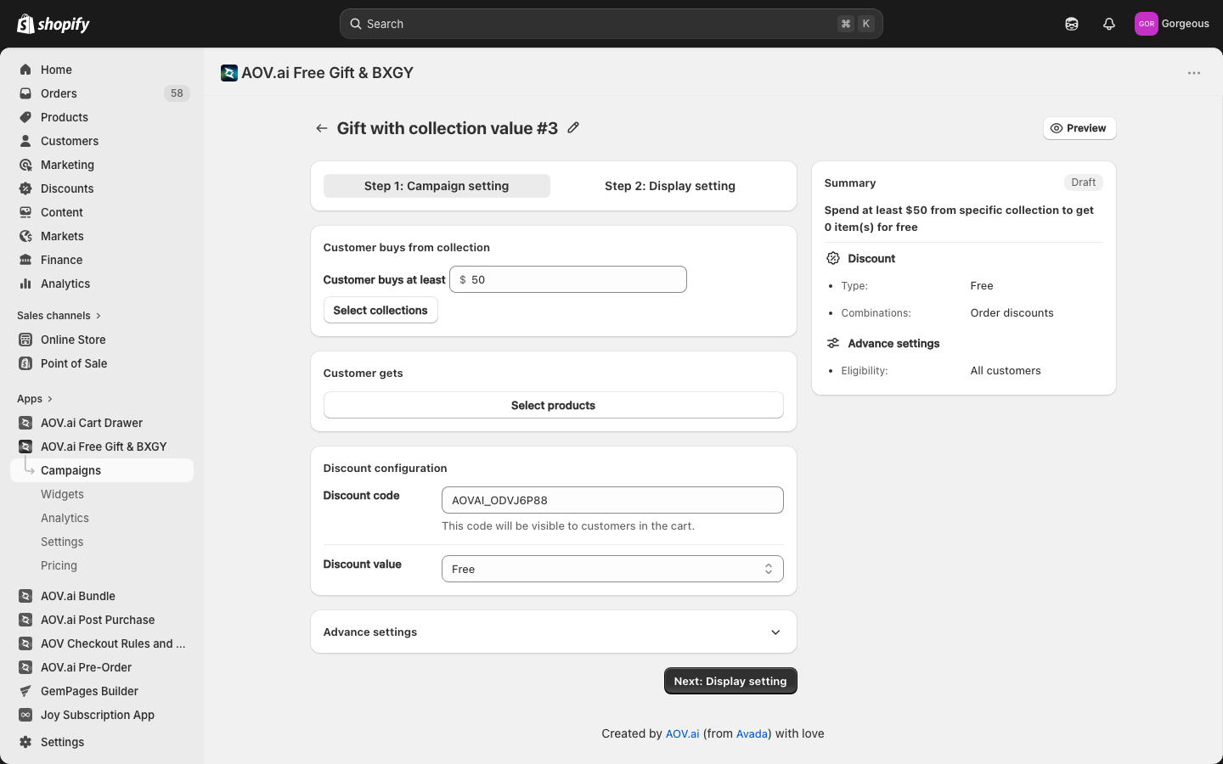This screenshot has width=1223, height=764.
Task: Click the Draft status badge
Action: pos(1083,183)
